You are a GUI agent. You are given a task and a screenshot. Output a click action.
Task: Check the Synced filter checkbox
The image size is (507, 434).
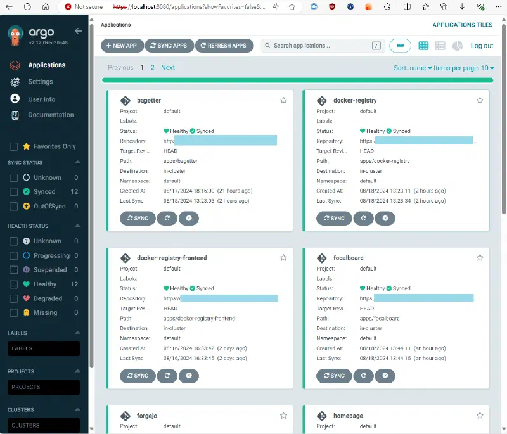pos(13,191)
